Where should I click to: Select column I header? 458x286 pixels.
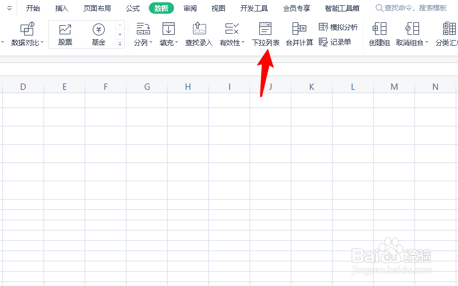230,87
